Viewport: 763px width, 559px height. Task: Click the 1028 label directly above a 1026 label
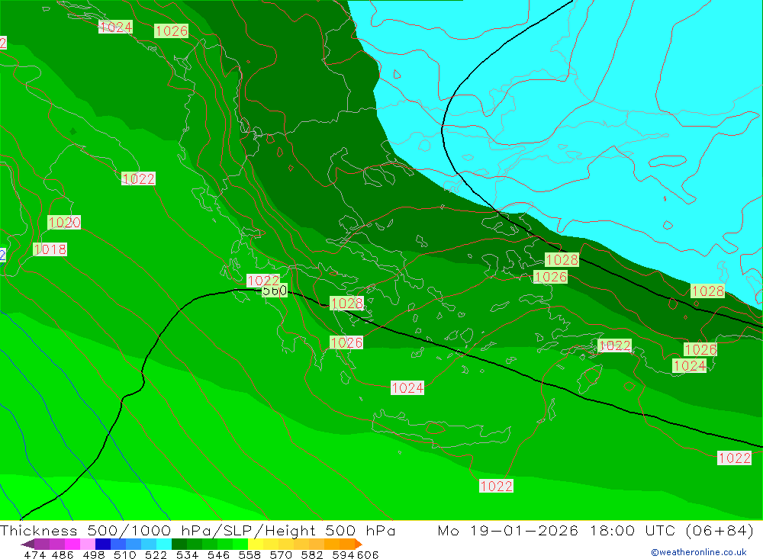(x=562, y=259)
